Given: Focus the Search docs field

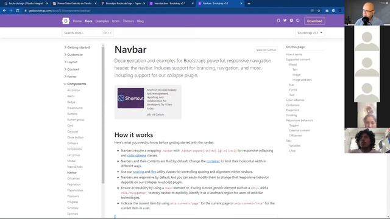Looking at the screenshot, I should 88,33.
